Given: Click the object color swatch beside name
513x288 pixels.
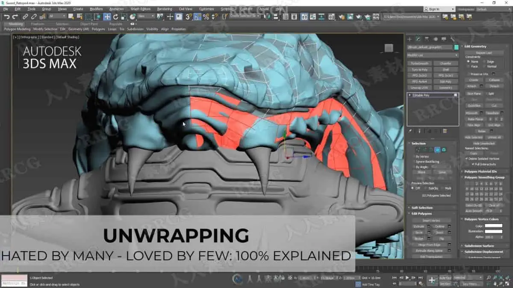Looking at the screenshot, I should (457, 47).
